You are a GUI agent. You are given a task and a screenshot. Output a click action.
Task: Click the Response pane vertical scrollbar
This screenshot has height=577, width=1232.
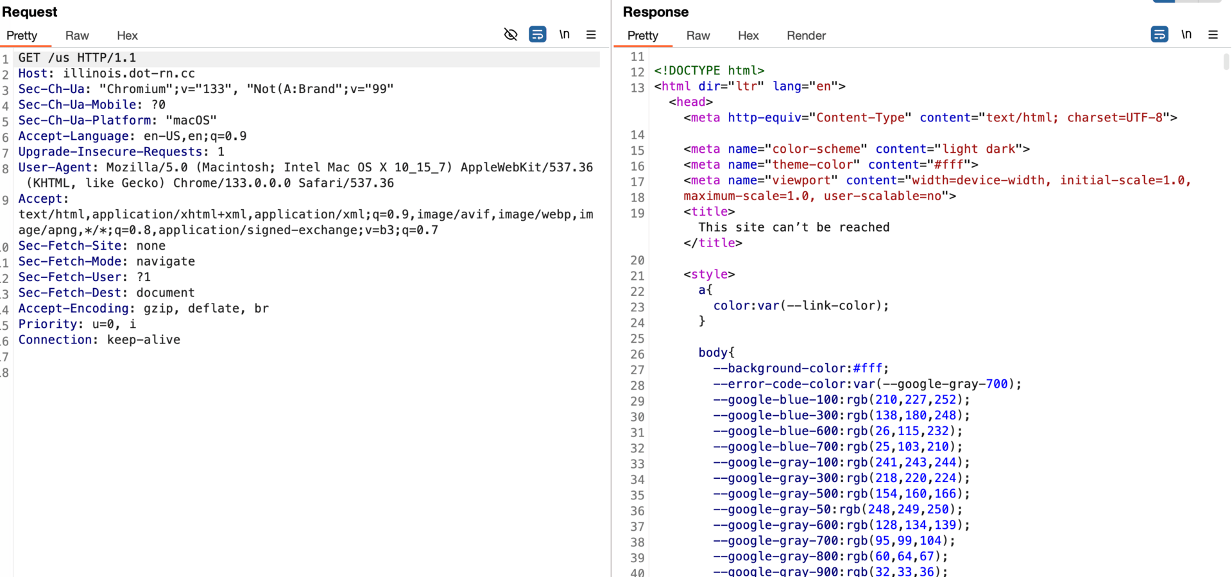click(1226, 62)
